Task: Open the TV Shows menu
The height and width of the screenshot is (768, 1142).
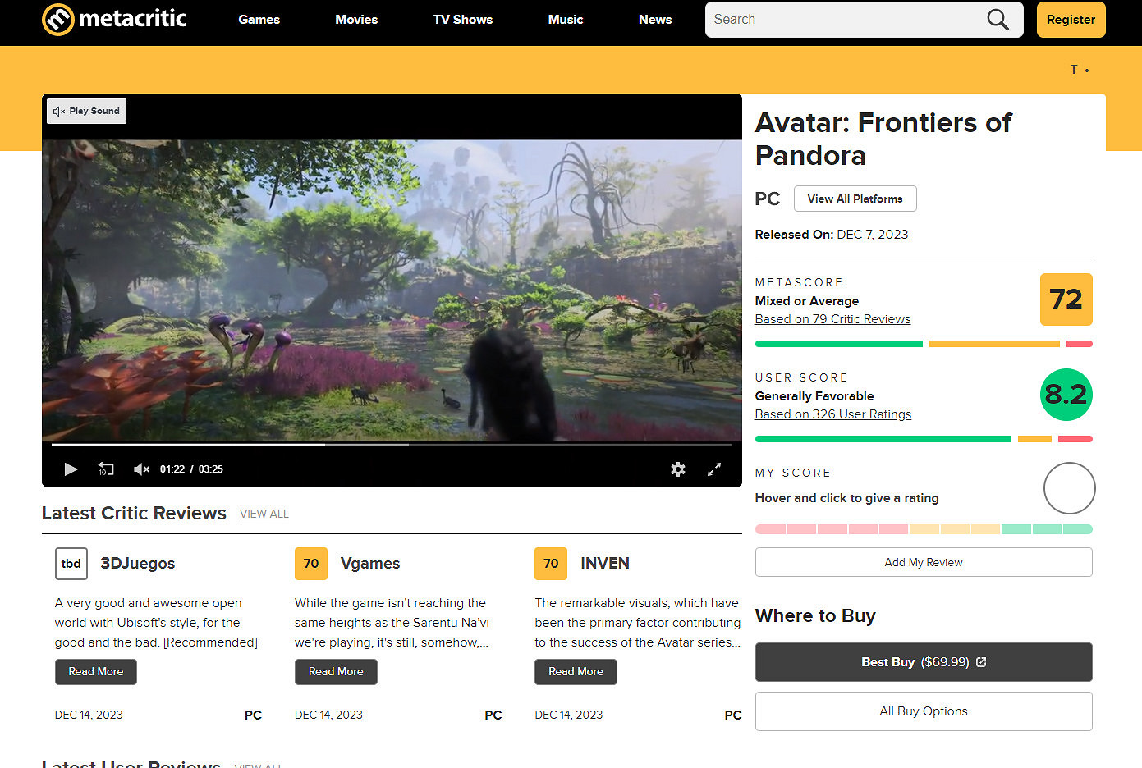Action: pos(463,20)
